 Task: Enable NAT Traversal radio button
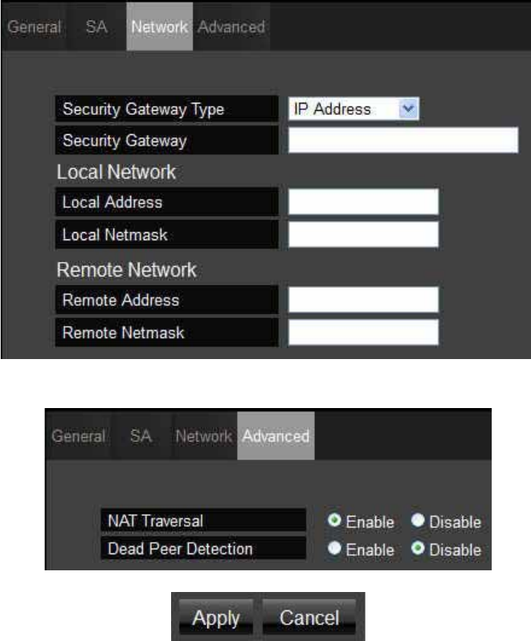(334, 520)
